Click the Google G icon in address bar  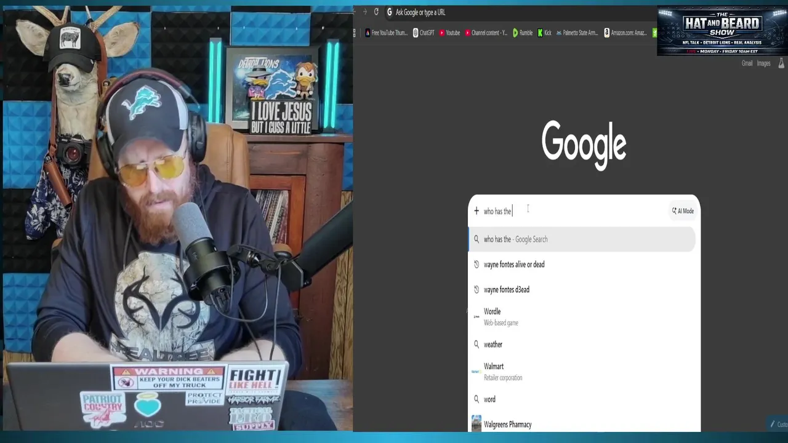(x=389, y=12)
